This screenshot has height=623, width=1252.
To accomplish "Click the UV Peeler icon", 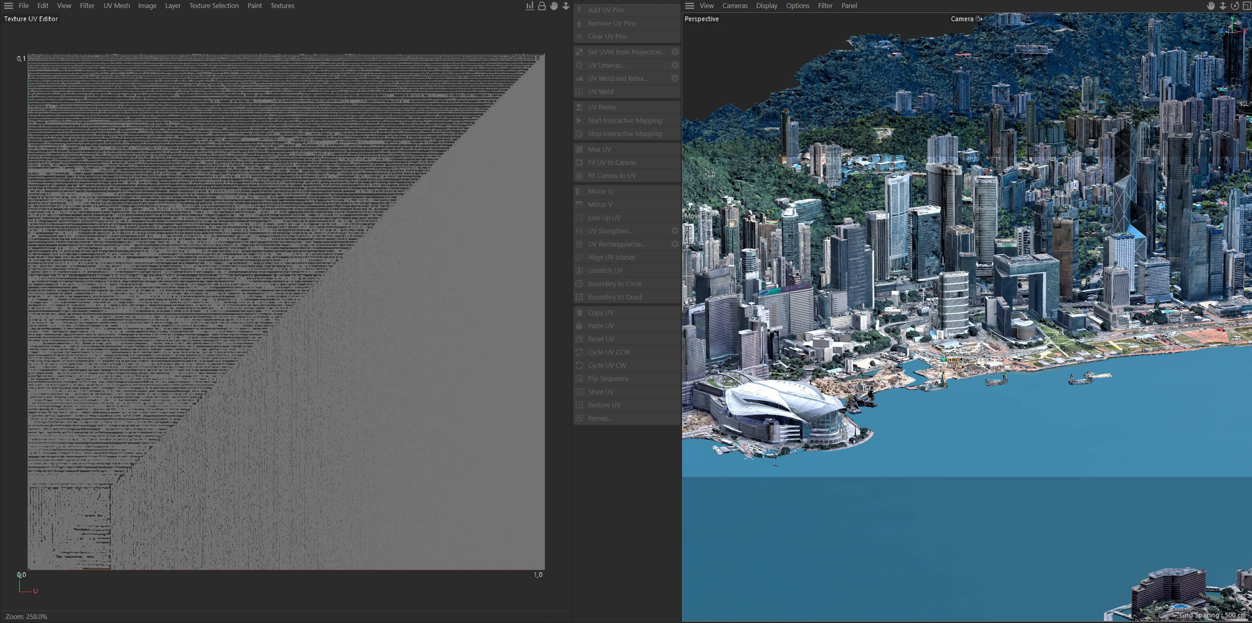I will coord(579,107).
